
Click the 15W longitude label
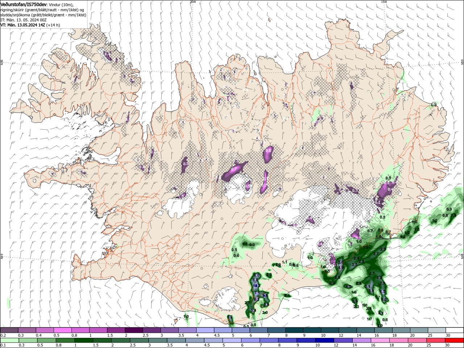(384, 1)
